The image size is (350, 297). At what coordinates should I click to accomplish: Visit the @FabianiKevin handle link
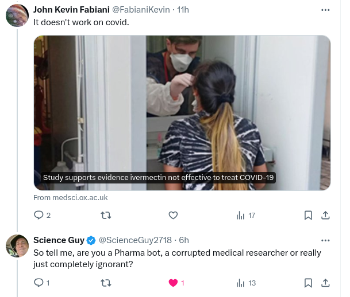click(x=141, y=10)
